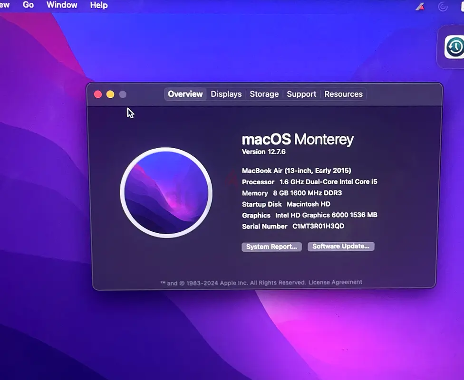Image resolution: width=464 pixels, height=380 pixels.
Task: Click the Software Update... button
Action: (x=341, y=247)
